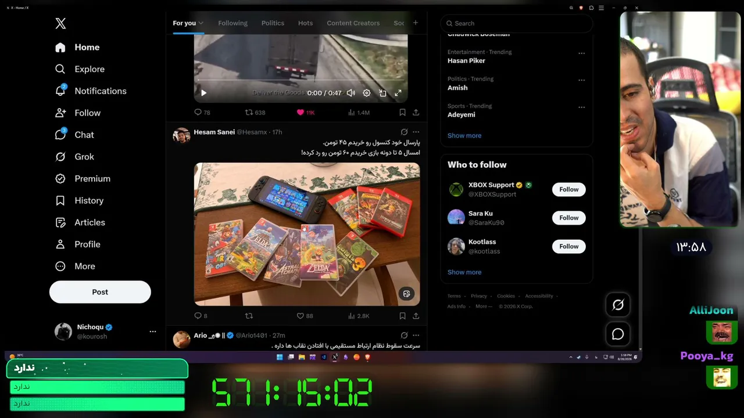Open Premium in the sidebar
Viewport: 744px width, 418px height.
coord(82,179)
